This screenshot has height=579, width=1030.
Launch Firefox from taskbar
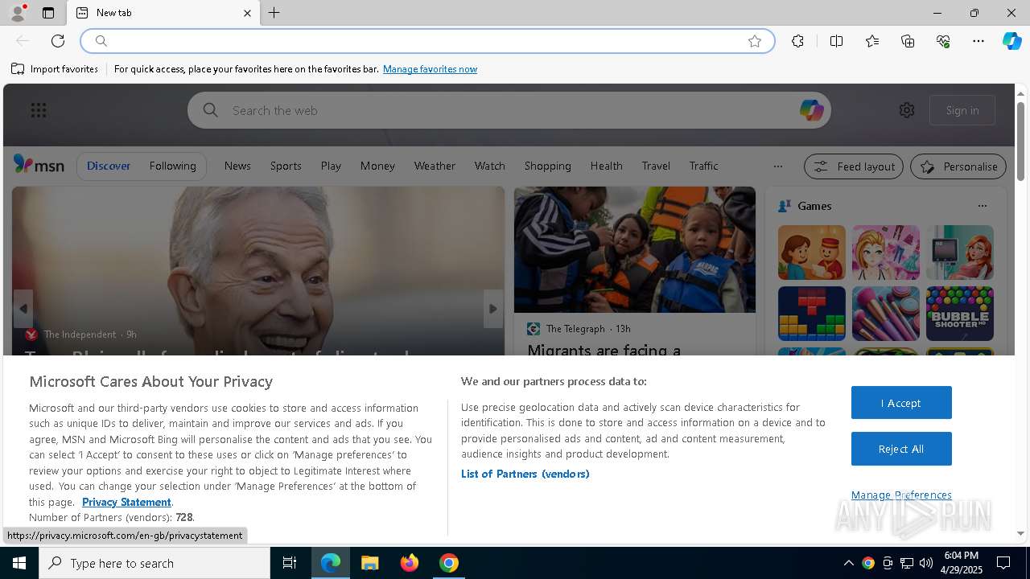(x=410, y=563)
